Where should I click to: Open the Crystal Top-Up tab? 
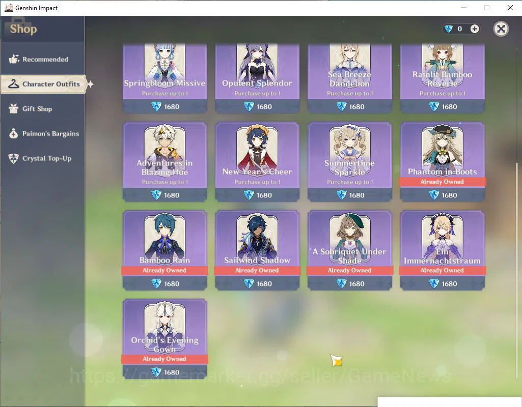coord(43,158)
